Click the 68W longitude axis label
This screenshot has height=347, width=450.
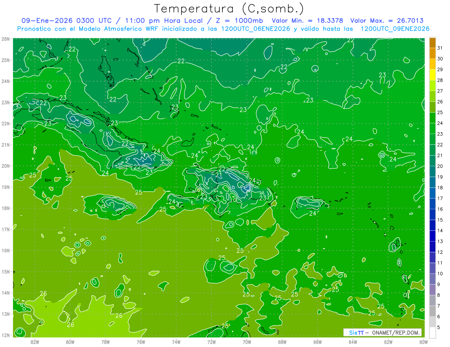point(282,342)
